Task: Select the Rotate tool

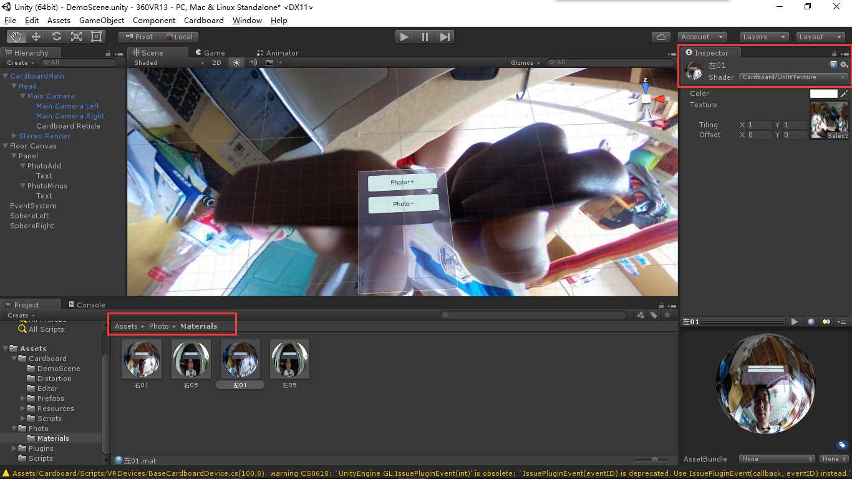Action: tap(56, 37)
